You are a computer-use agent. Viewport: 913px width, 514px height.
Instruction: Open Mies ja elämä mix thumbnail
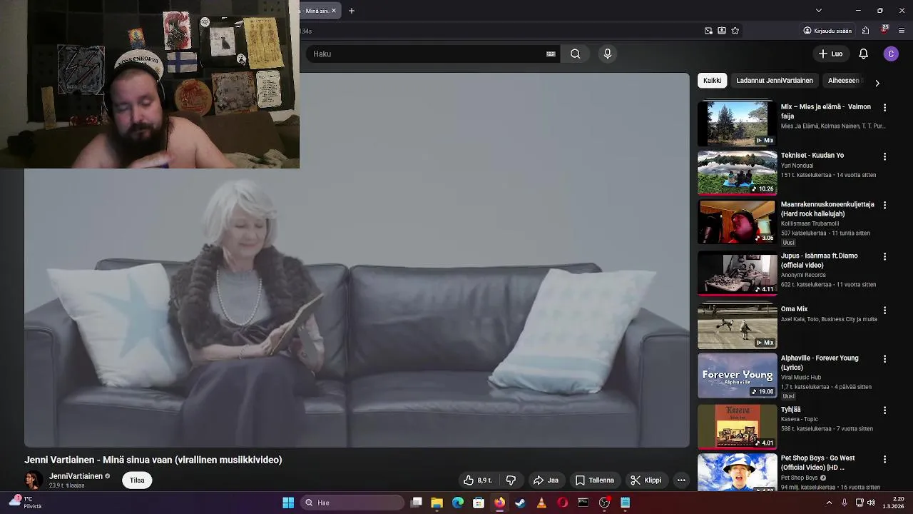pyautogui.click(x=737, y=124)
